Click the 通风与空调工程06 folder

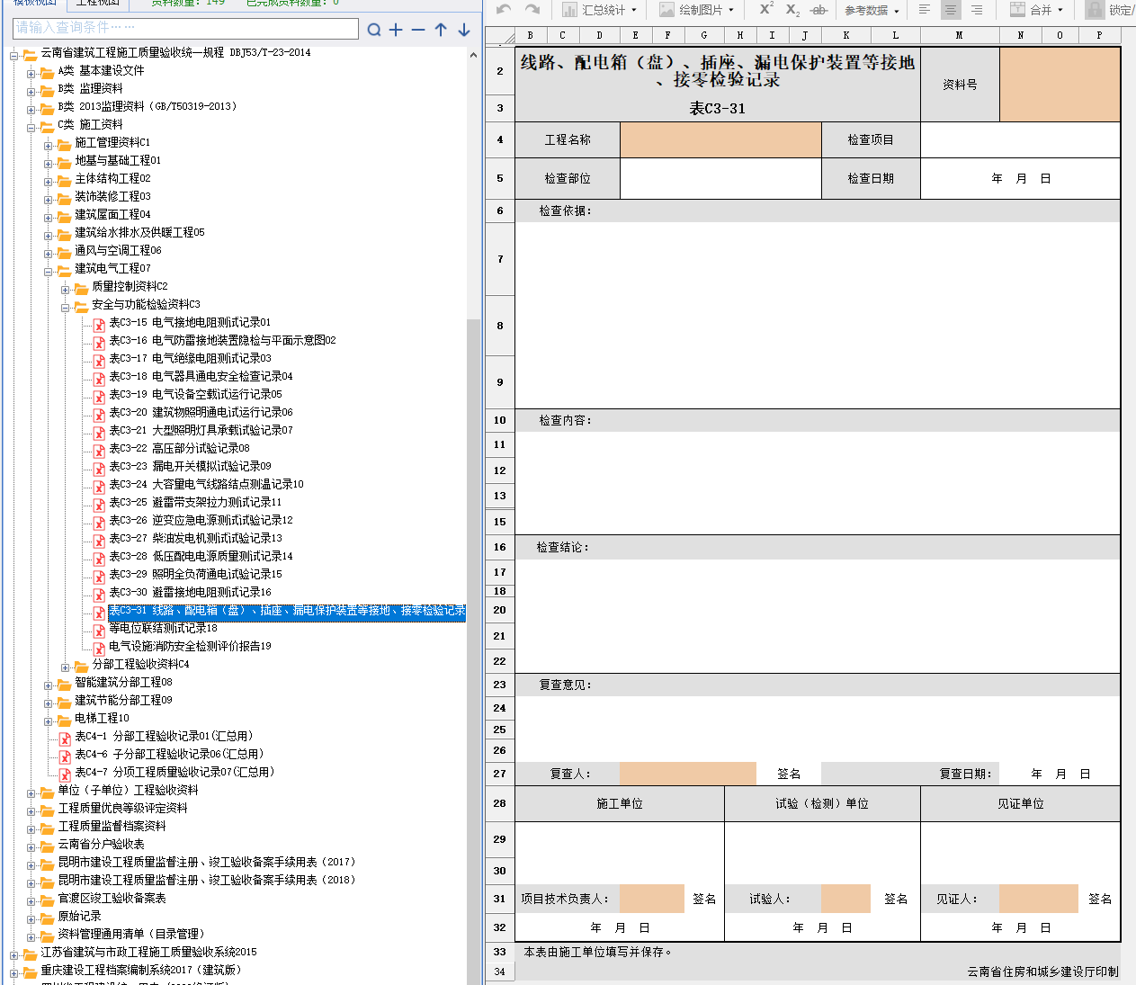pos(118,250)
